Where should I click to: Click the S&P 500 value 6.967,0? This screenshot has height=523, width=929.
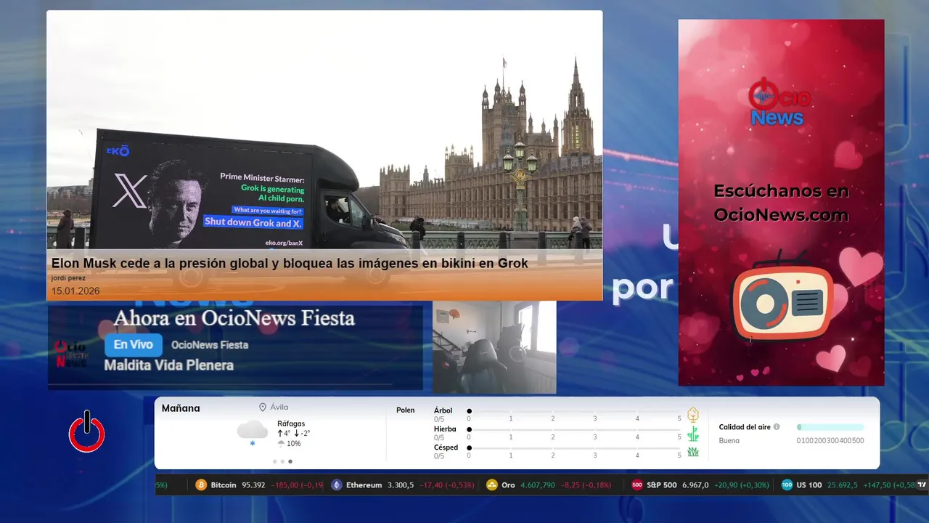(x=695, y=485)
